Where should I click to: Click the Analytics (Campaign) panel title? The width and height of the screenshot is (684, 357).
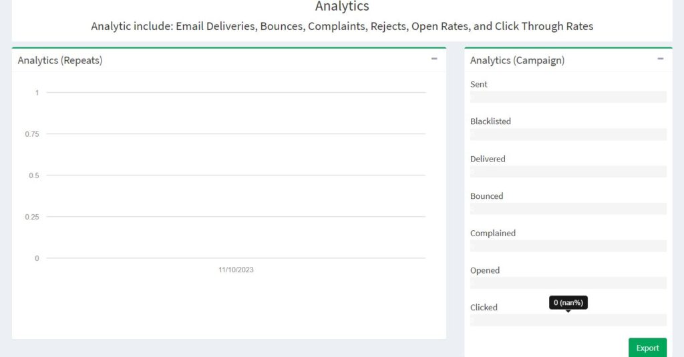pos(517,60)
